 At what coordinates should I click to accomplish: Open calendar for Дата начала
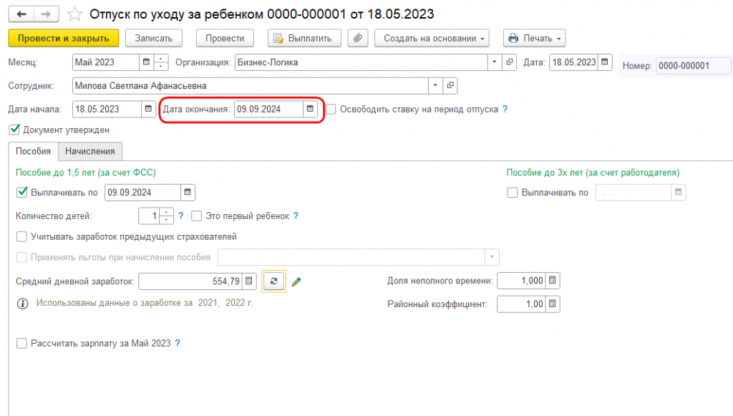pyautogui.click(x=149, y=109)
